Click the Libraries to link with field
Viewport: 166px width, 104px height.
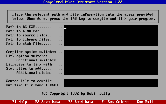pyautogui.click(x=111, y=64)
